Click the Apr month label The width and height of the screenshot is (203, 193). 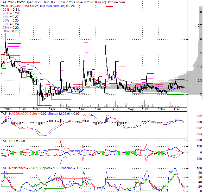coord(53,109)
